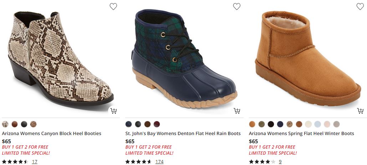Open Arizona Womens Spring Flat Heel Winter Boots
This screenshot has width=367, height=165.
click(x=301, y=133)
